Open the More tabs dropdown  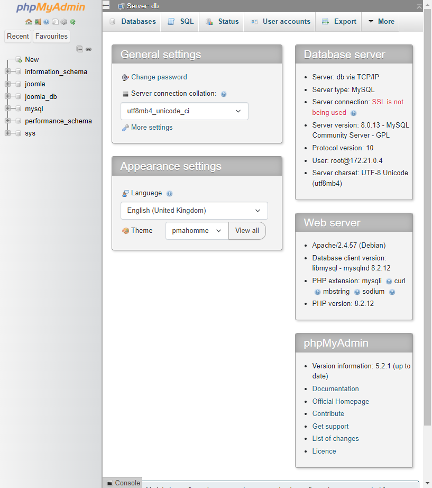coord(381,22)
